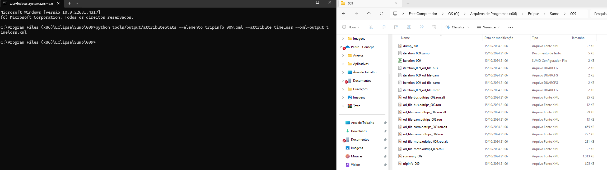Select the Imagens folder at top of navigation pane
This screenshot has height=170, width=607.
pos(356,39)
